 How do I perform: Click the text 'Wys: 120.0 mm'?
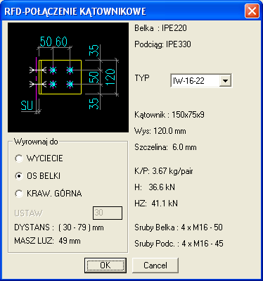pos(160,131)
